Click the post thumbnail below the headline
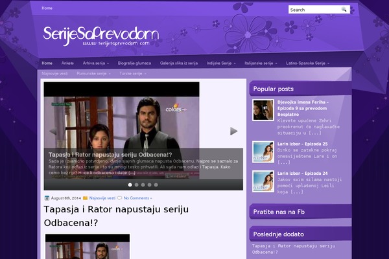Image resolution: width=389 pixels, height=259 pixels. click(x=88, y=246)
